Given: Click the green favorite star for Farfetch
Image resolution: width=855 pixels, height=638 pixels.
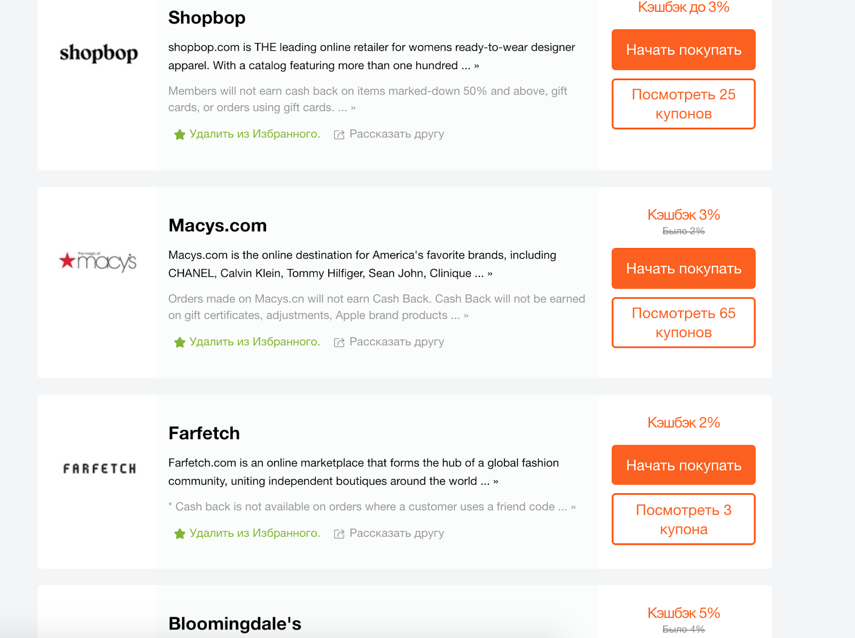Looking at the screenshot, I should pyautogui.click(x=180, y=534).
